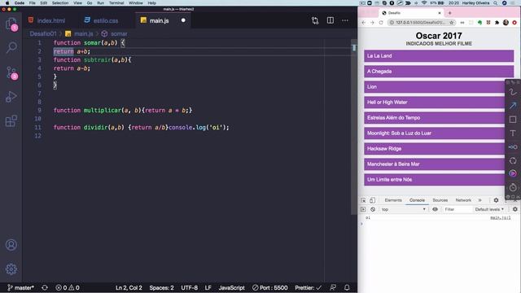Click the console Filter input field

tap(458, 209)
